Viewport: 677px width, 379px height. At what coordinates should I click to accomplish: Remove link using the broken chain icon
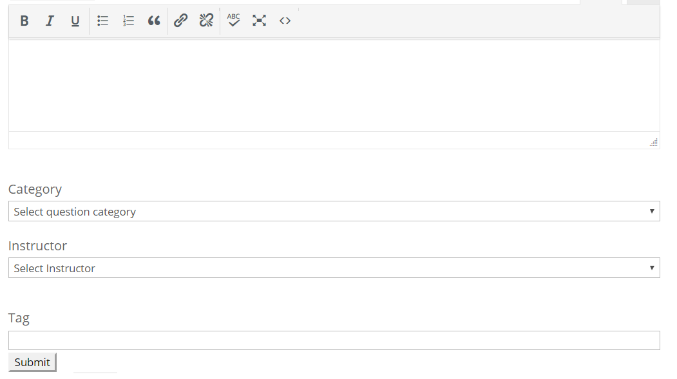[x=206, y=21]
